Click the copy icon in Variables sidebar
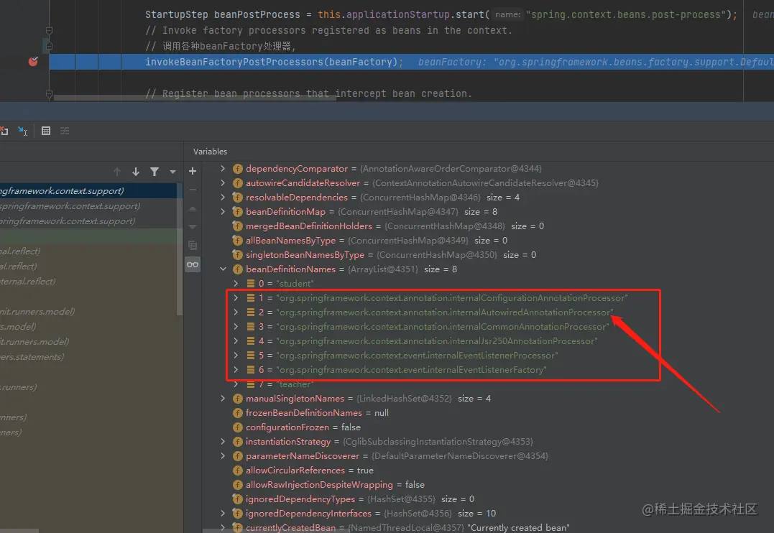The width and height of the screenshot is (774, 533). pos(193,245)
